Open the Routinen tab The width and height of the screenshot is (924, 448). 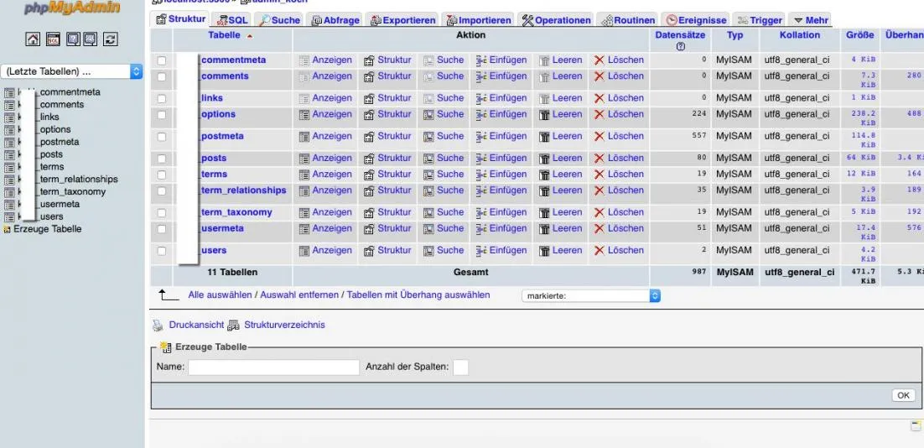point(627,20)
